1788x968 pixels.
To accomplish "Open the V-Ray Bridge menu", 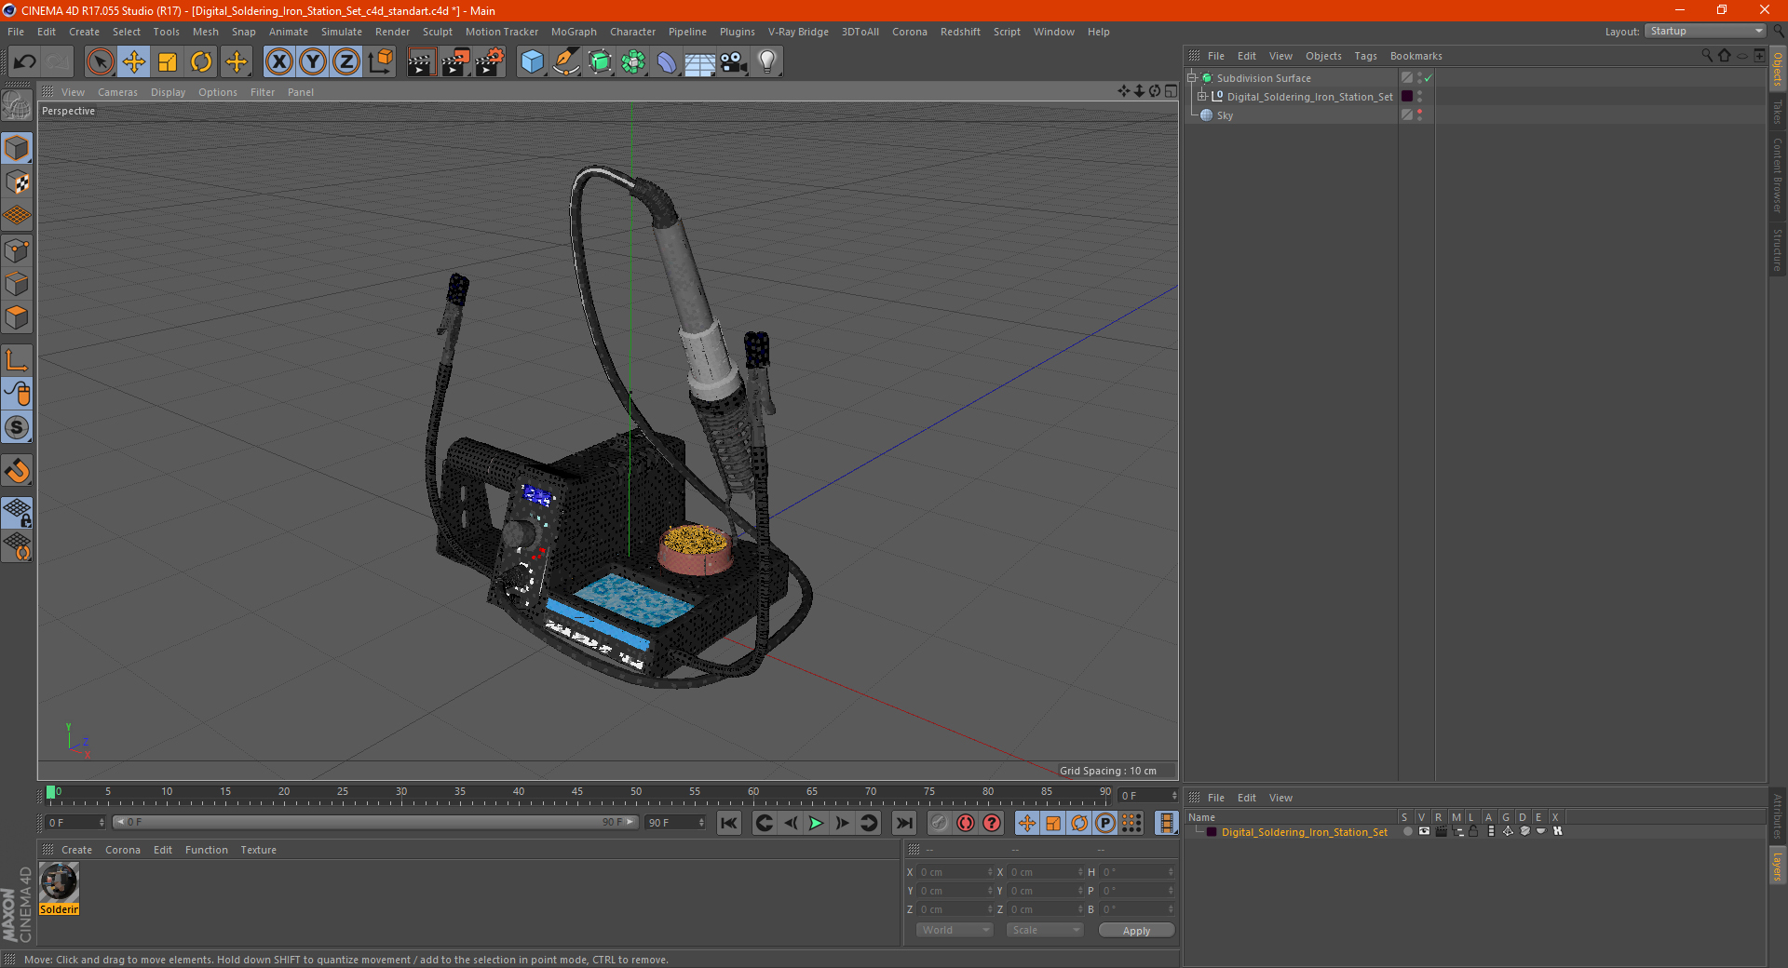I will [798, 32].
